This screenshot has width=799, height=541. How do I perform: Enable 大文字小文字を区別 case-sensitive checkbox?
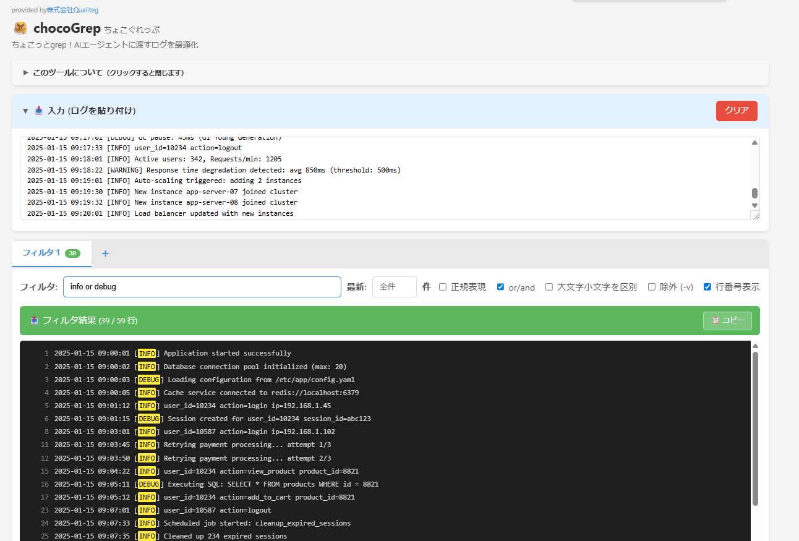[549, 287]
